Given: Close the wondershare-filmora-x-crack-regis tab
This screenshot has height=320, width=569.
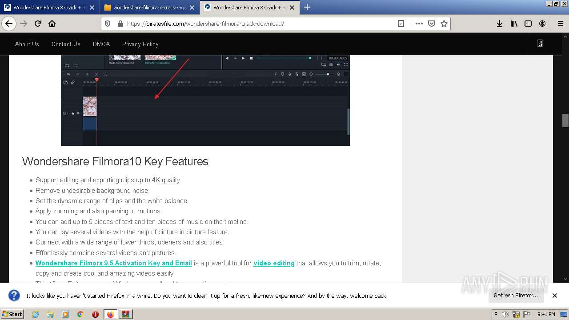Looking at the screenshot, I should (x=192, y=8).
